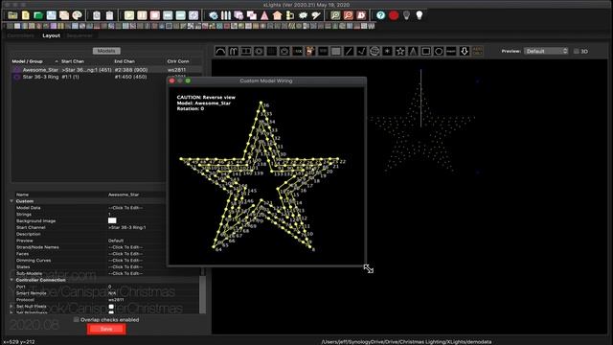Toggle the 3D preview checkbox
The width and height of the screenshot is (613, 345).
tap(577, 51)
